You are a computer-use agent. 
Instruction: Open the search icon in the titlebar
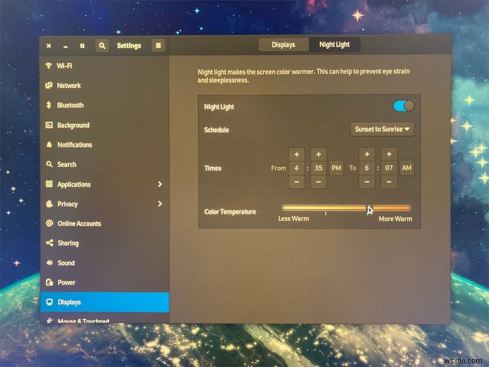[x=101, y=45]
